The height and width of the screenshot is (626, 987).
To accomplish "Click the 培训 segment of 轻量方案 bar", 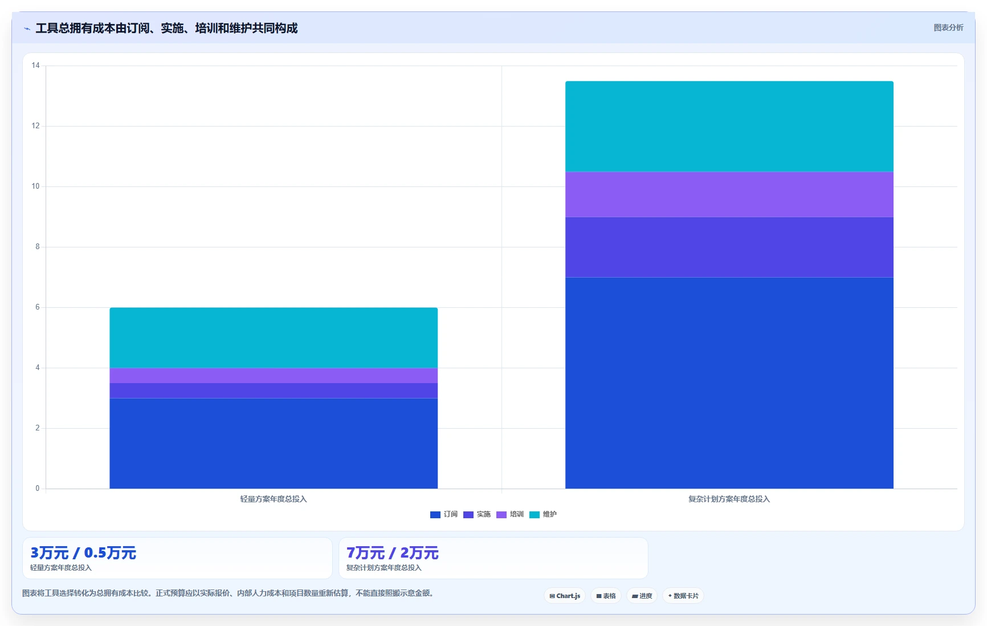I will point(274,375).
